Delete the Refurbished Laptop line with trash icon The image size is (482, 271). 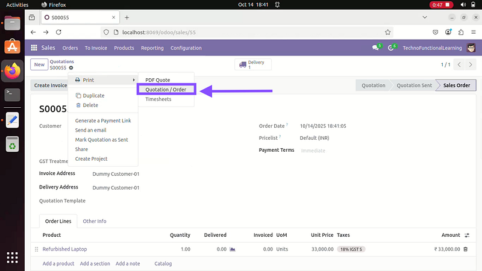coord(465,249)
